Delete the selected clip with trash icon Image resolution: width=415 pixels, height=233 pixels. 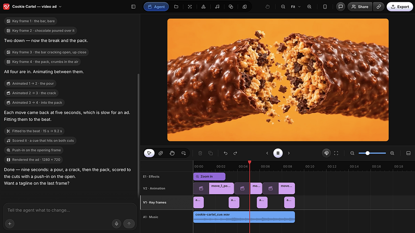(200, 153)
